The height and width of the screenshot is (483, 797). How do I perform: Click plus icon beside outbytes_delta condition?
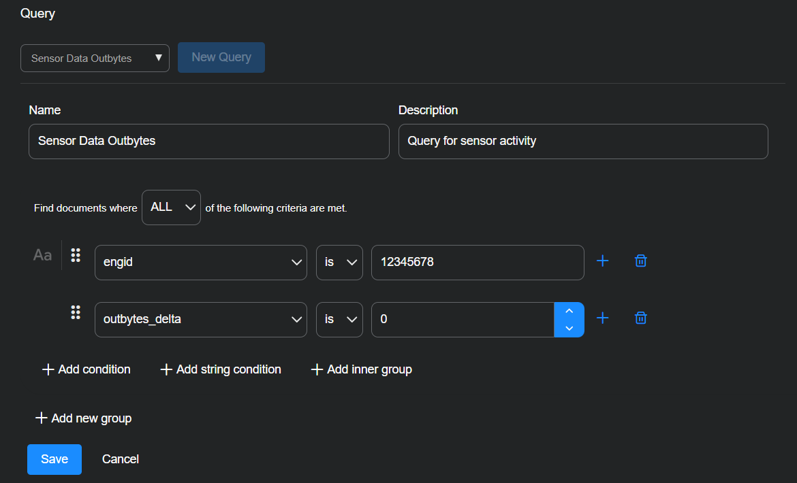(x=602, y=318)
